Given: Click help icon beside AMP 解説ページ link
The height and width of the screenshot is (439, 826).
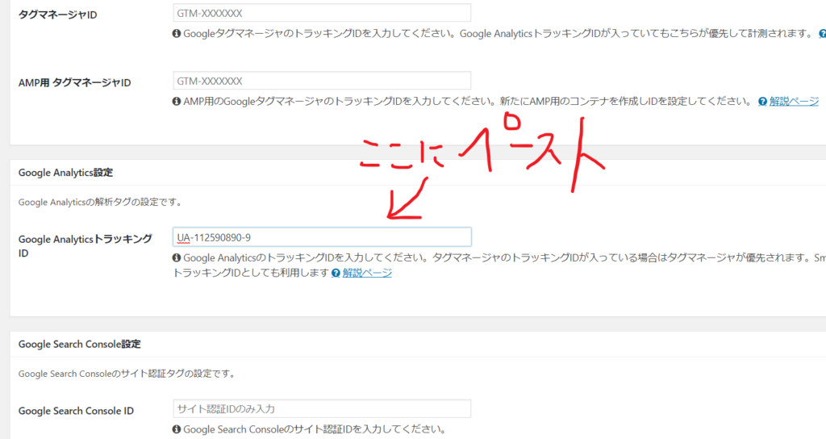Looking at the screenshot, I should pos(762,102).
